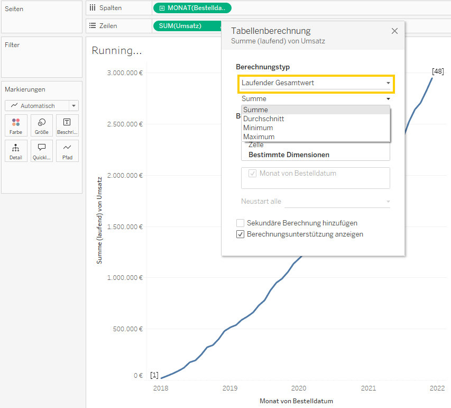This screenshot has width=451, height=408.
Task: Select Minimum from the aggregation list
Action: (x=258, y=128)
